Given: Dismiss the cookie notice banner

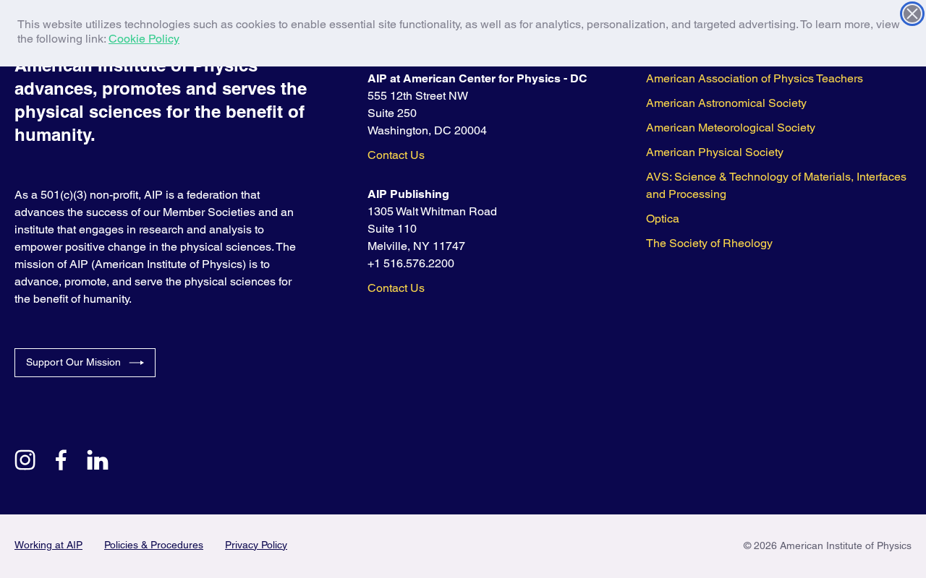Looking at the screenshot, I should pos(912,14).
